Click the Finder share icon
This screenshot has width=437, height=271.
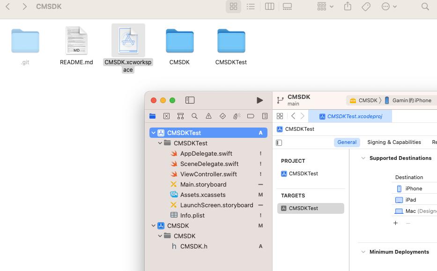click(x=348, y=6)
